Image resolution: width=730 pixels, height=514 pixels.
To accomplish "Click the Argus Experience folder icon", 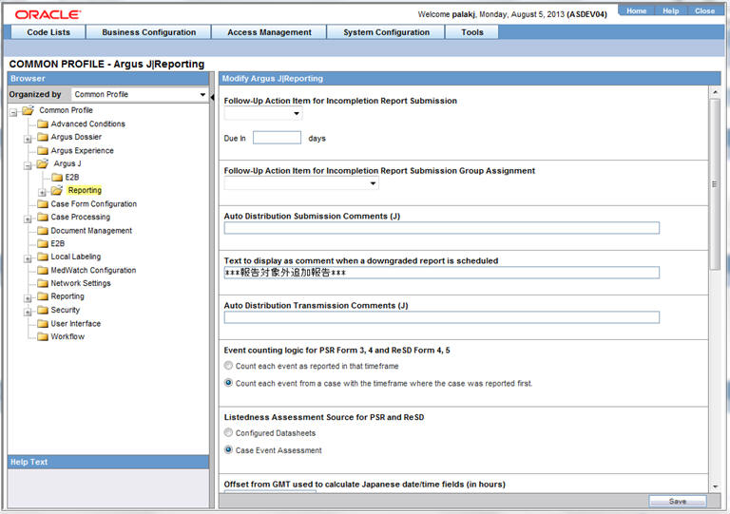I will pyautogui.click(x=43, y=150).
